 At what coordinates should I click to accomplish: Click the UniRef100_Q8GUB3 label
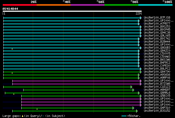point(157,48)
